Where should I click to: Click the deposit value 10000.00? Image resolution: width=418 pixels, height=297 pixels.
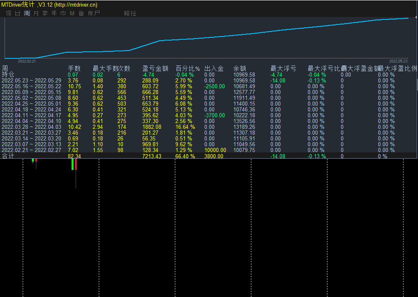215,150
